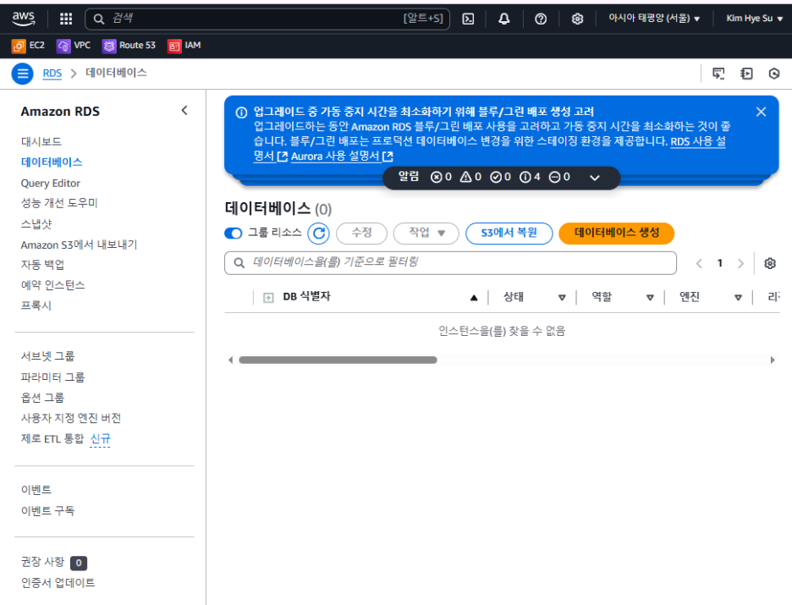The image size is (792, 605).
Task: Open 권장 사항 in the sidebar
Action: point(43,562)
